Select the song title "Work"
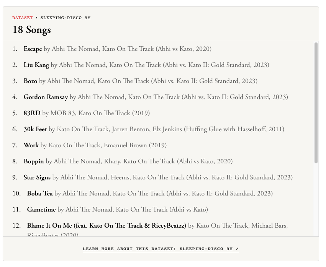The image size is (326, 267). click(x=31, y=145)
